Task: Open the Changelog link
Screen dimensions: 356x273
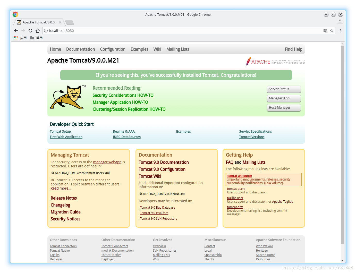Action: (x=60, y=205)
